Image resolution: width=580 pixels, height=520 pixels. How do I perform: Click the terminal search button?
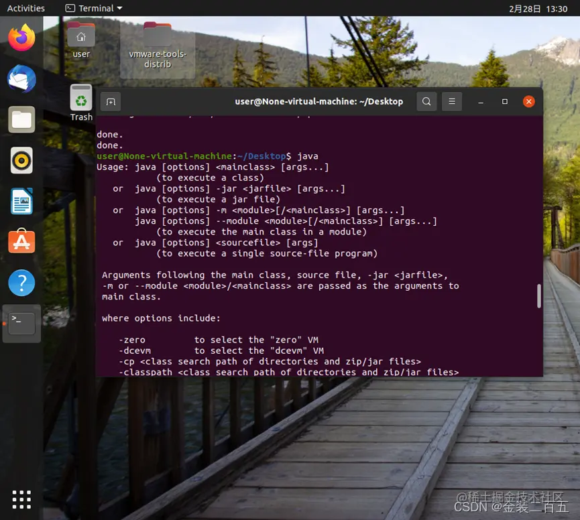click(x=426, y=101)
